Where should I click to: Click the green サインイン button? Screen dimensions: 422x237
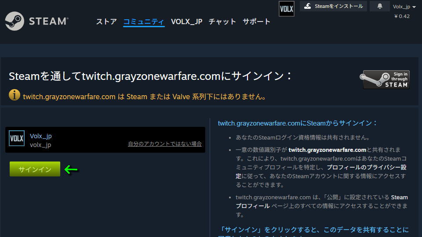click(x=35, y=169)
